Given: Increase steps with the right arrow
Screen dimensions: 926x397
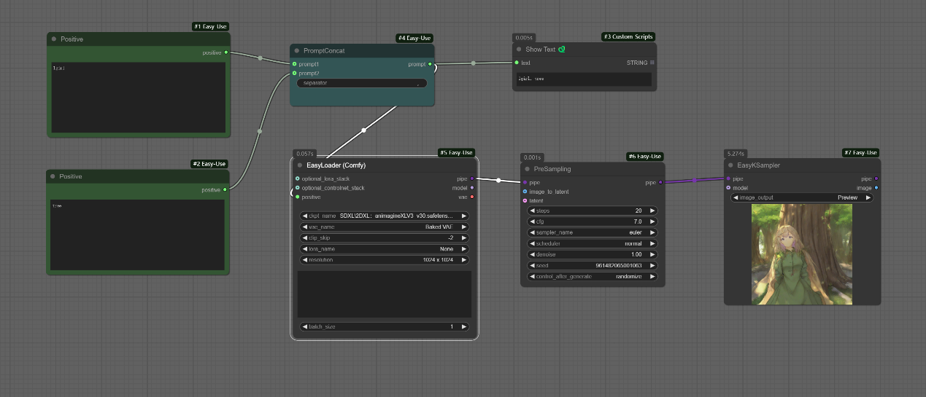Looking at the screenshot, I should 652,211.
